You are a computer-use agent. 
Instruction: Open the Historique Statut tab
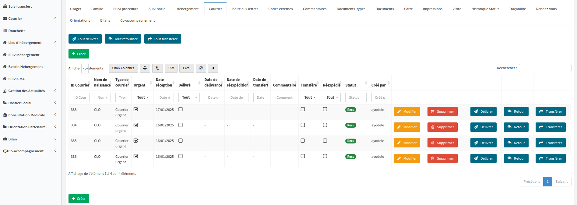pos(485,9)
